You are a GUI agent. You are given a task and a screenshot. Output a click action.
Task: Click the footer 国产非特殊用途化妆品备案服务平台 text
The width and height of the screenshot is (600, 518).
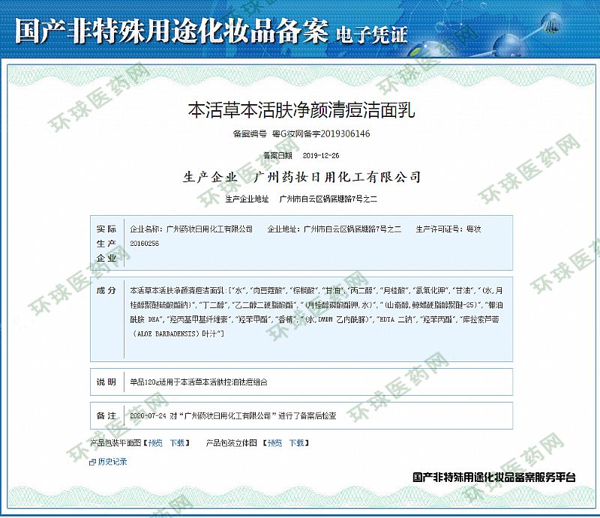494,478
